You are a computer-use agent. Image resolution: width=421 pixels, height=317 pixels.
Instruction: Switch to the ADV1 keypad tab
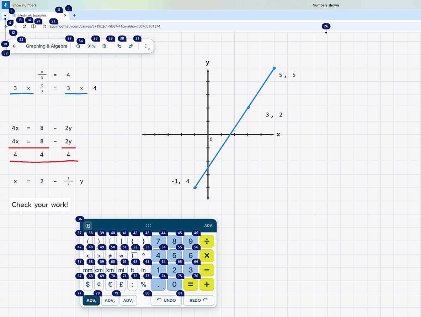point(91,301)
